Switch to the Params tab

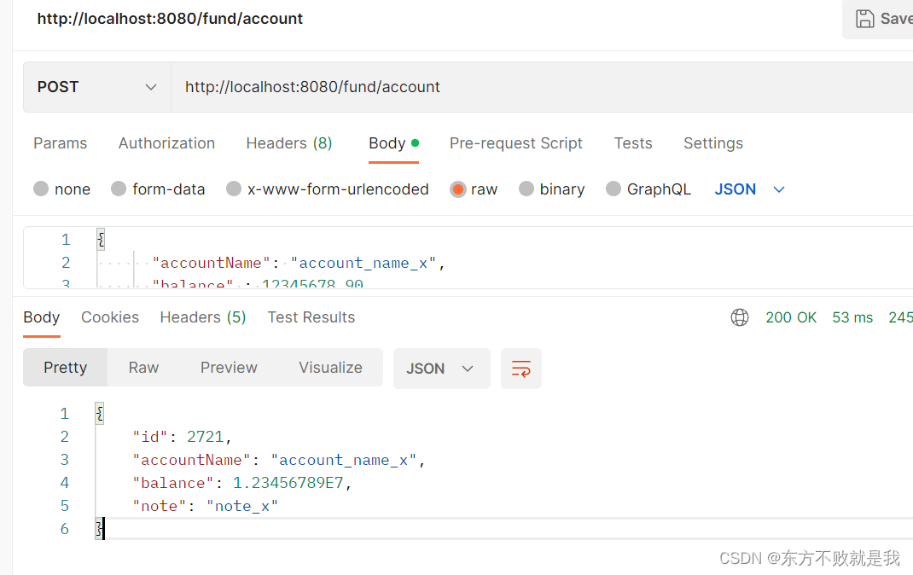(x=61, y=143)
